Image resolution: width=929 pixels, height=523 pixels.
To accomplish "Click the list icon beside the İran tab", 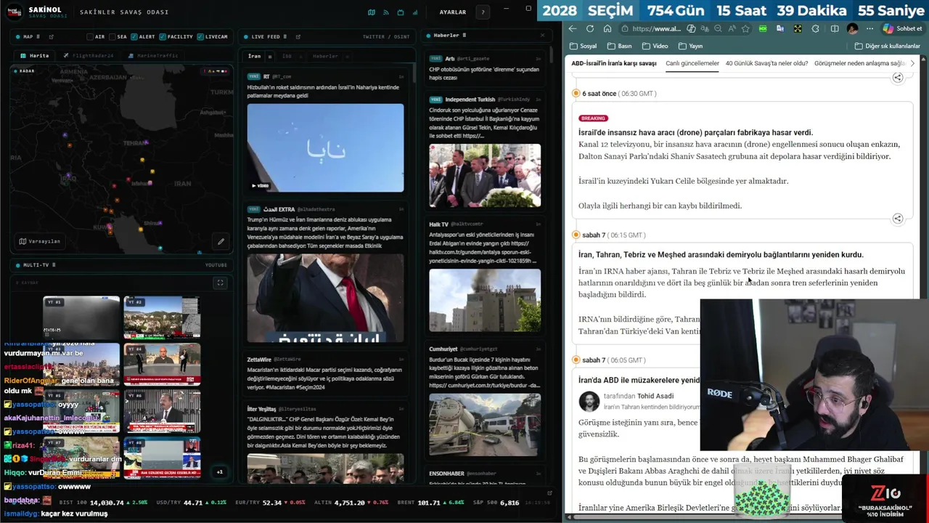I will point(270,56).
